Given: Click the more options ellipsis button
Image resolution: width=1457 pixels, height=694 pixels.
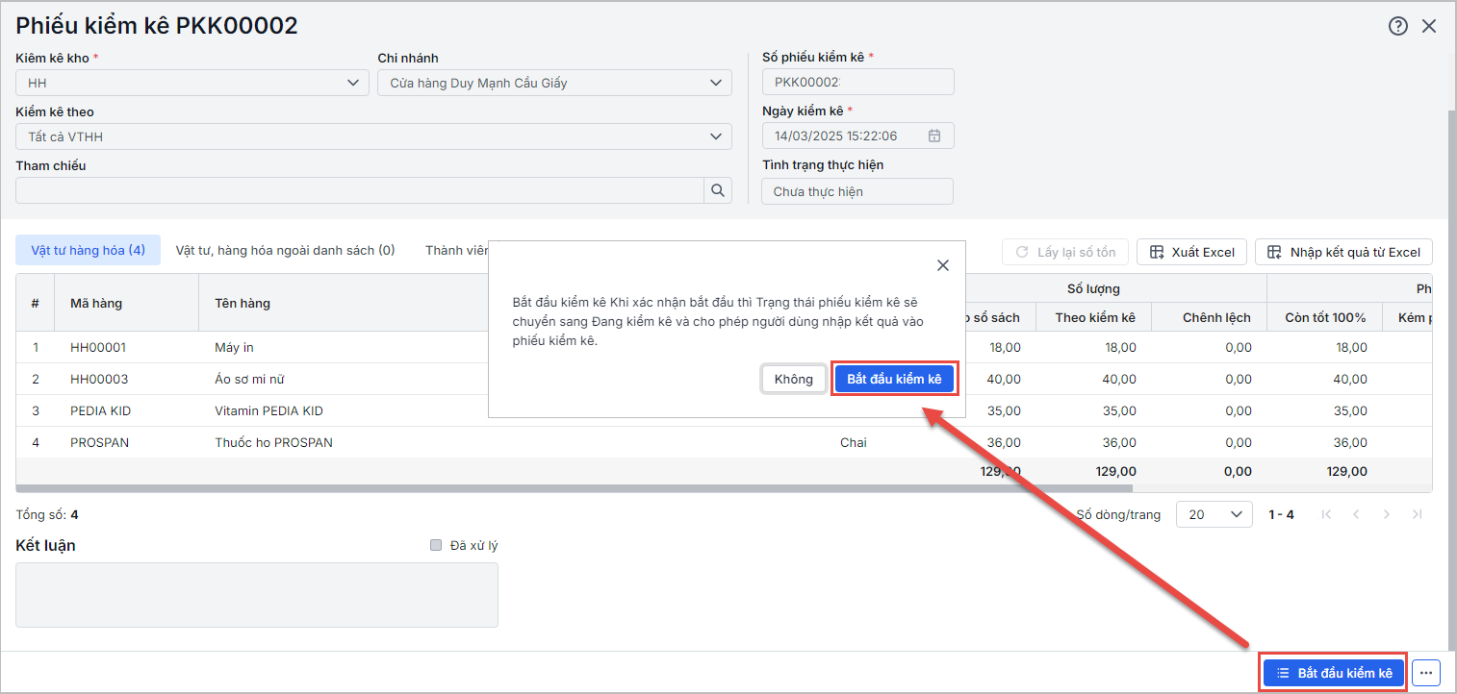Looking at the screenshot, I should point(1426,674).
